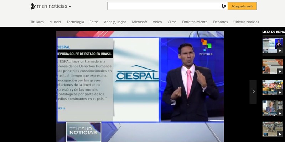Screen dimensions: 285x142
Task: Click the Bing search icon
Action: click(x=224, y=6)
